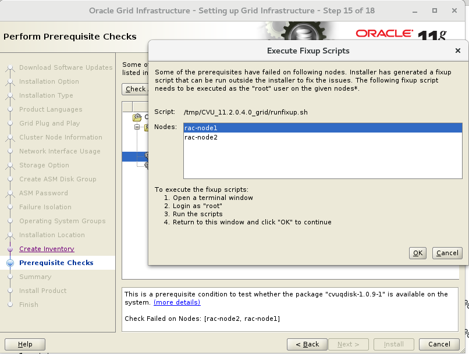Select rac-node2 in Nodes list
The image size is (469, 354).
(323, 137)
